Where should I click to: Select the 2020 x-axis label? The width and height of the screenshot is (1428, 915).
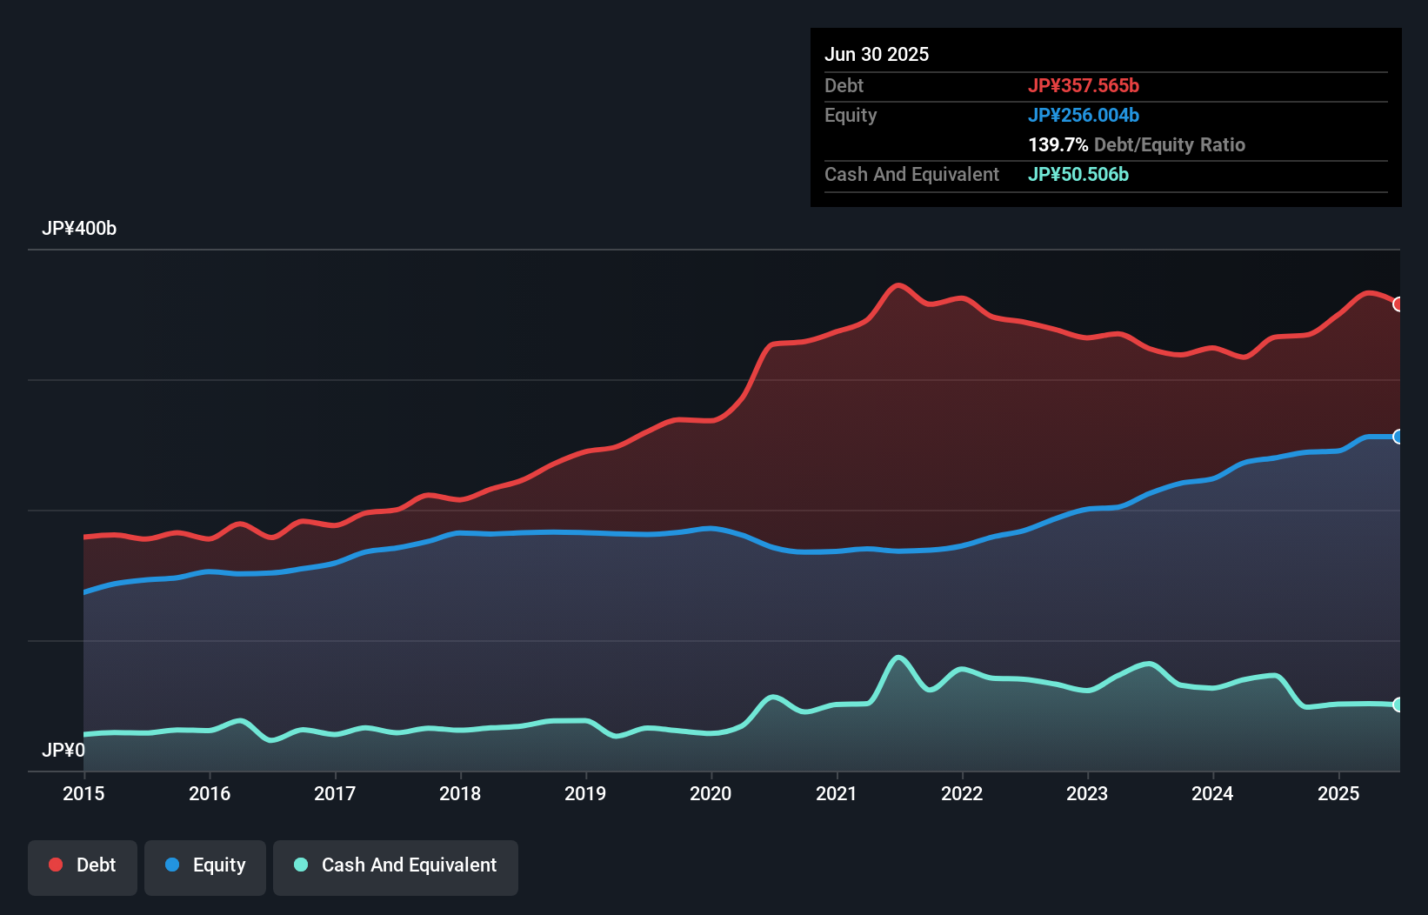coord(711,793)
